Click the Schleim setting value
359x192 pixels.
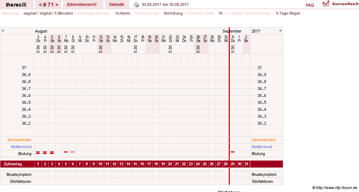coord(123,13)
